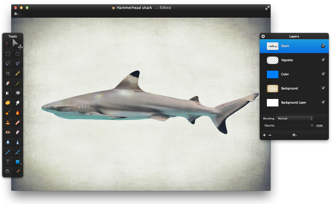Viewport: 332px width, 204px height.
Task: Select the Sharpen cone tool
Action: [18, 142]
